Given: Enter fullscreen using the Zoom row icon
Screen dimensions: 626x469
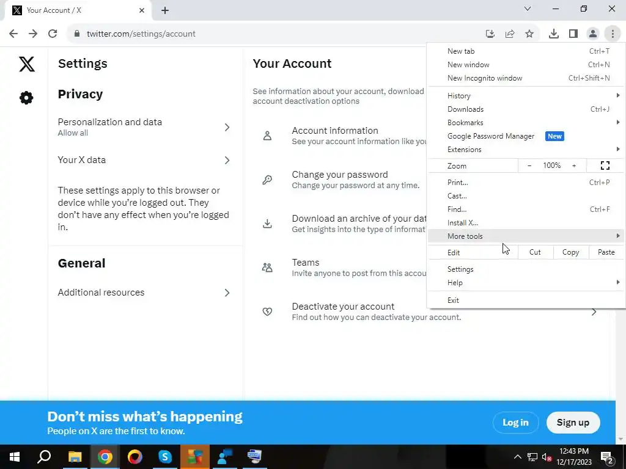Looking at the screenshot, I should (x=605, y=165).
